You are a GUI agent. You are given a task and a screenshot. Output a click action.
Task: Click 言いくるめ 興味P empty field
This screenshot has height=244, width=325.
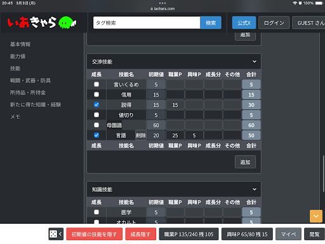click(194, 85)
